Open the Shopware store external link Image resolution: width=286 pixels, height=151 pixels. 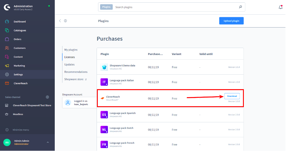pyautogui.click(x=76, y=79)
